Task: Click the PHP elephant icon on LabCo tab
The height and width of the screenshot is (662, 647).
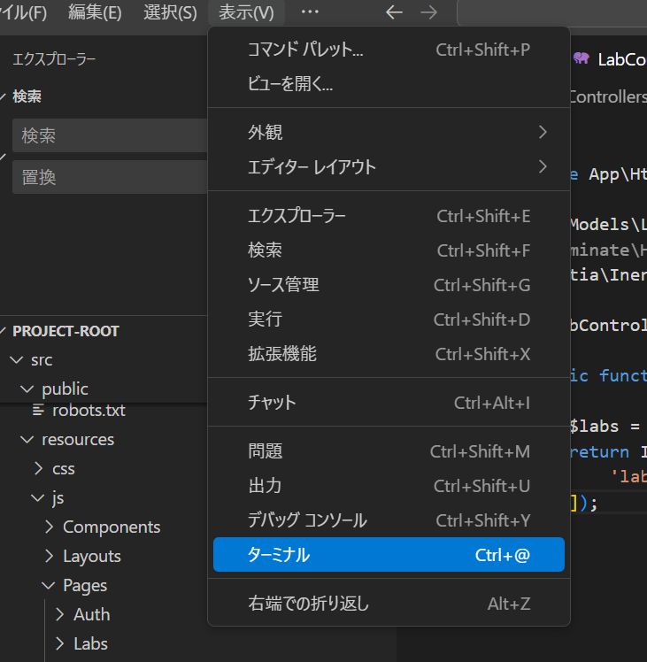Action: pyautogui.click(x=582, y=58)
